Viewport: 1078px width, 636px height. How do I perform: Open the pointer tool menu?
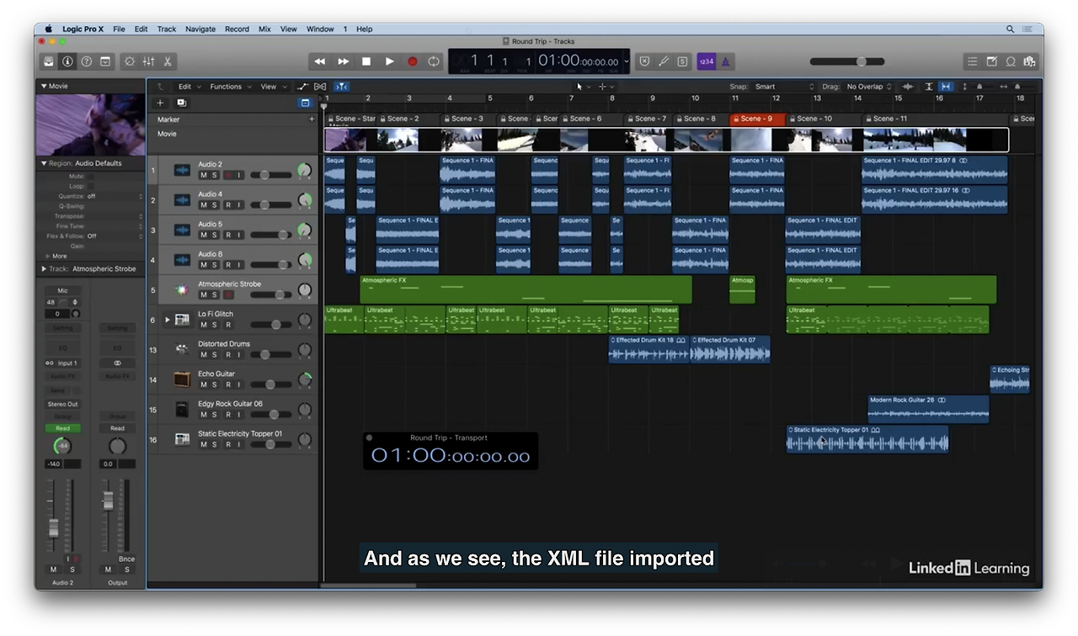pos(583,87)
